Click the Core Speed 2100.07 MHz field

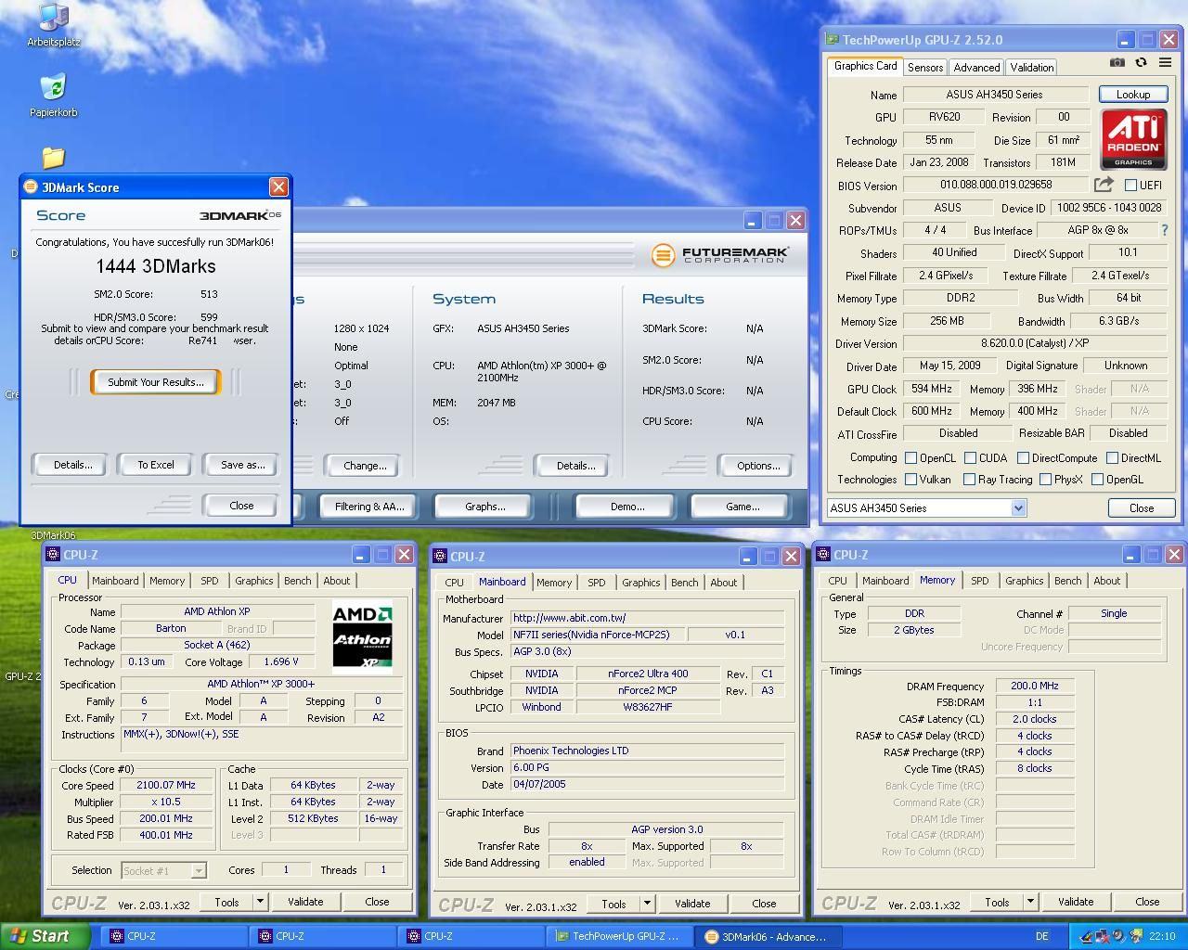tap(166, 785)
